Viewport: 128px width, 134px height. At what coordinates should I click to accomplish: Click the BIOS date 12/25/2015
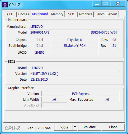coord(74,79)
